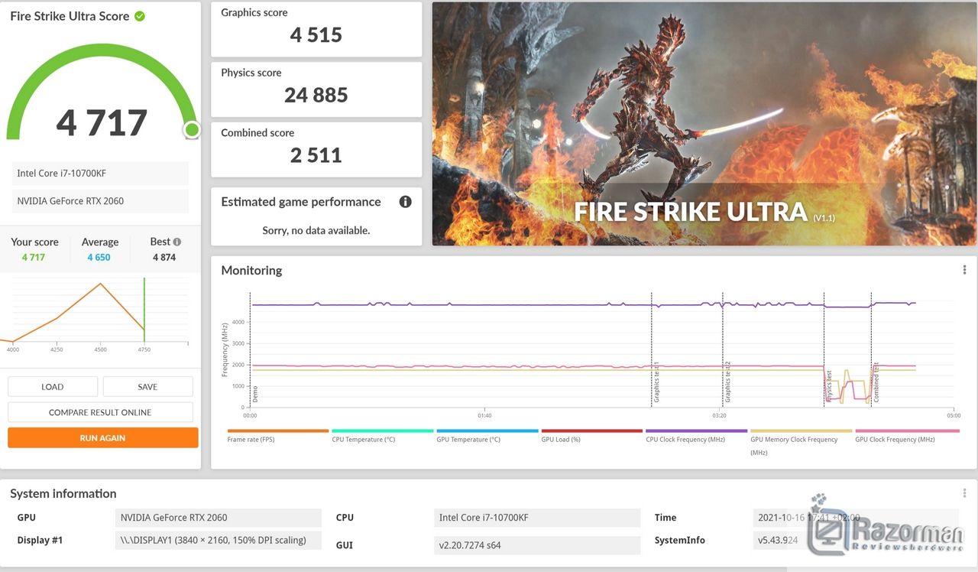Click the Physics score value 24 885

click(x=316, y=95)
